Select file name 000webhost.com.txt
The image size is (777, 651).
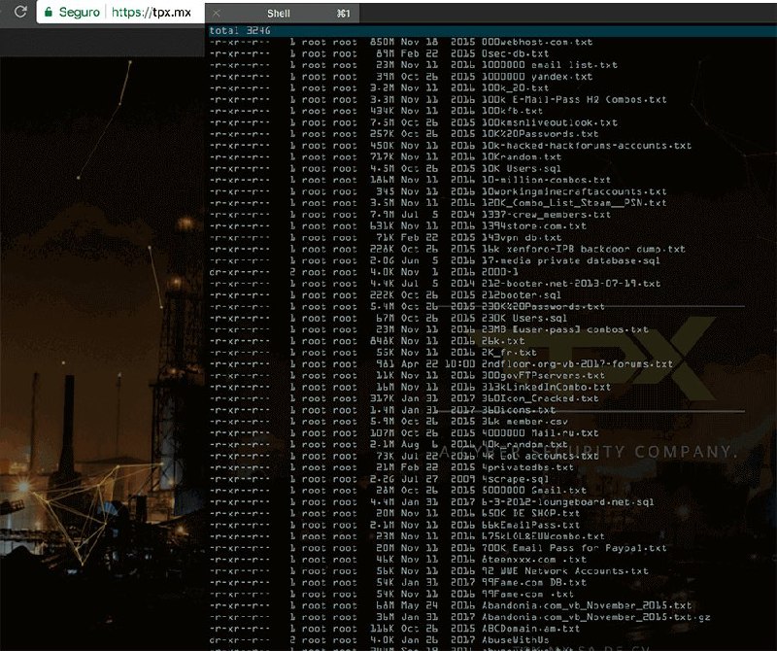click(x=537, y=42)
